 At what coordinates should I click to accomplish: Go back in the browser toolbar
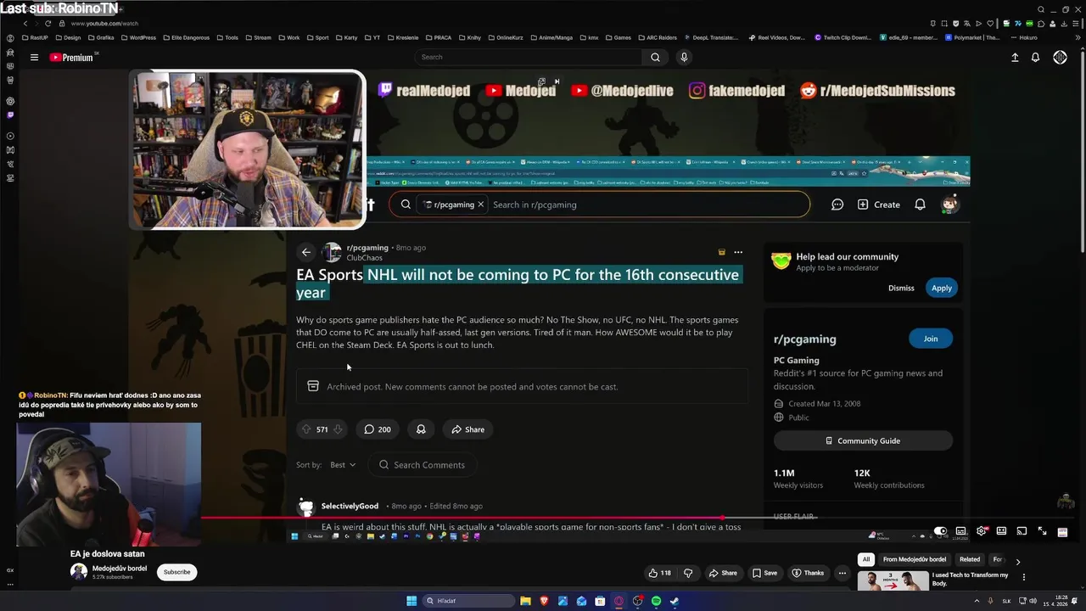click(x=25, y=24)
